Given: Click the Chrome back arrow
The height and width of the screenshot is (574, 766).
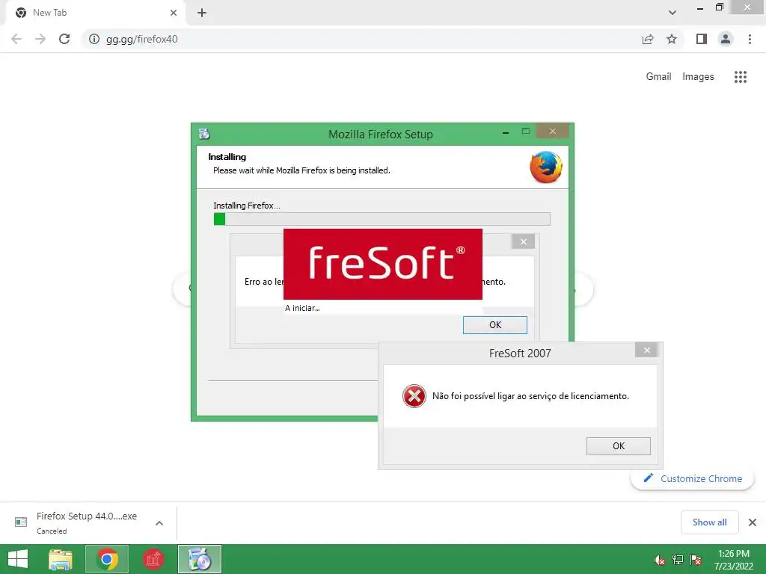Looking at the screenshot, I should 16,39.
